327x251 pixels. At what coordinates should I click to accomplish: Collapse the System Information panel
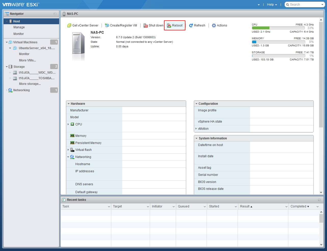pyautogui.click(x=196, y=138)
